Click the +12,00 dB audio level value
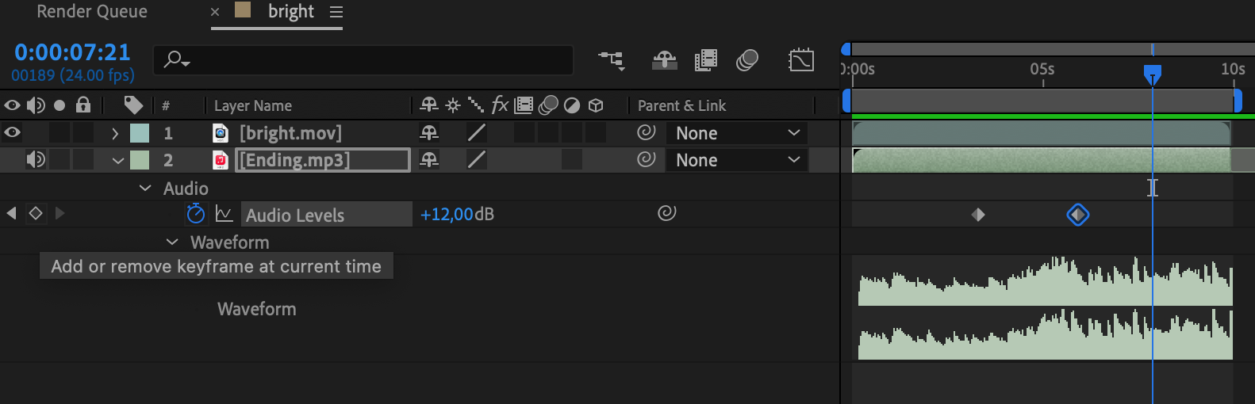Image resolution: width=1255 pixels, height=404 pixels. 447,215
